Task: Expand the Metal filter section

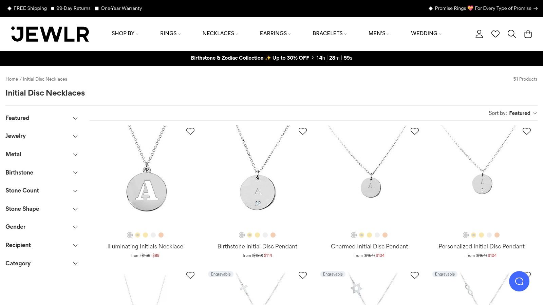Action: [x=42, y=154]
